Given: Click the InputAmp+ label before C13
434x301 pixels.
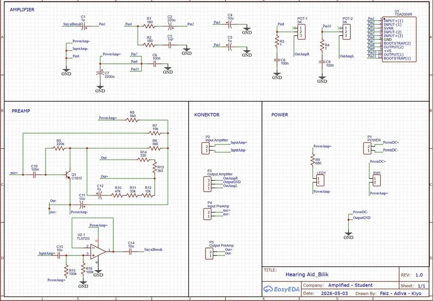Looking at the screenshot, I should click(x=47, y=253).
